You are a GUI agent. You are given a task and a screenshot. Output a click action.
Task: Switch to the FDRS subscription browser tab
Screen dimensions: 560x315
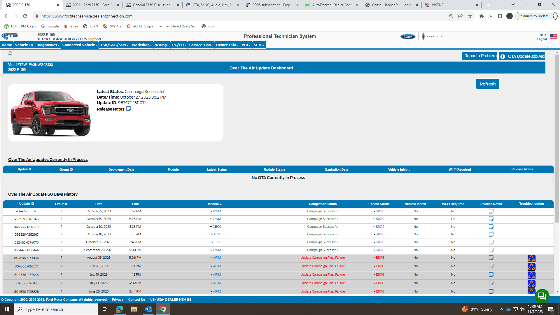click(x=271, y=5)
